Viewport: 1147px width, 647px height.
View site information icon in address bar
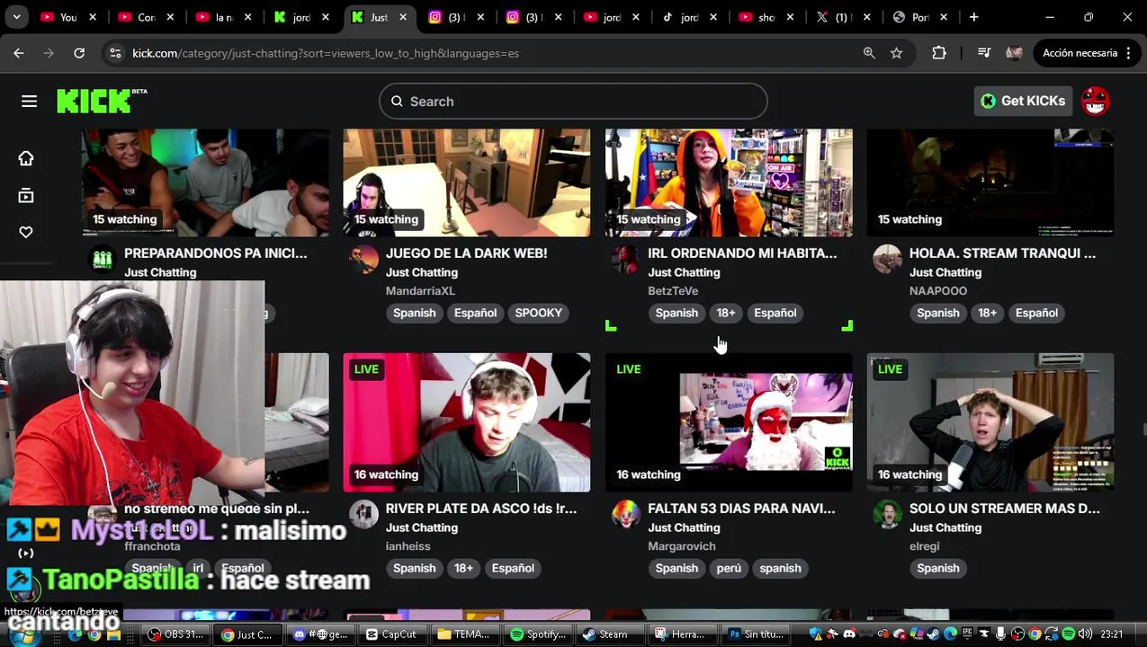[115, 53]
